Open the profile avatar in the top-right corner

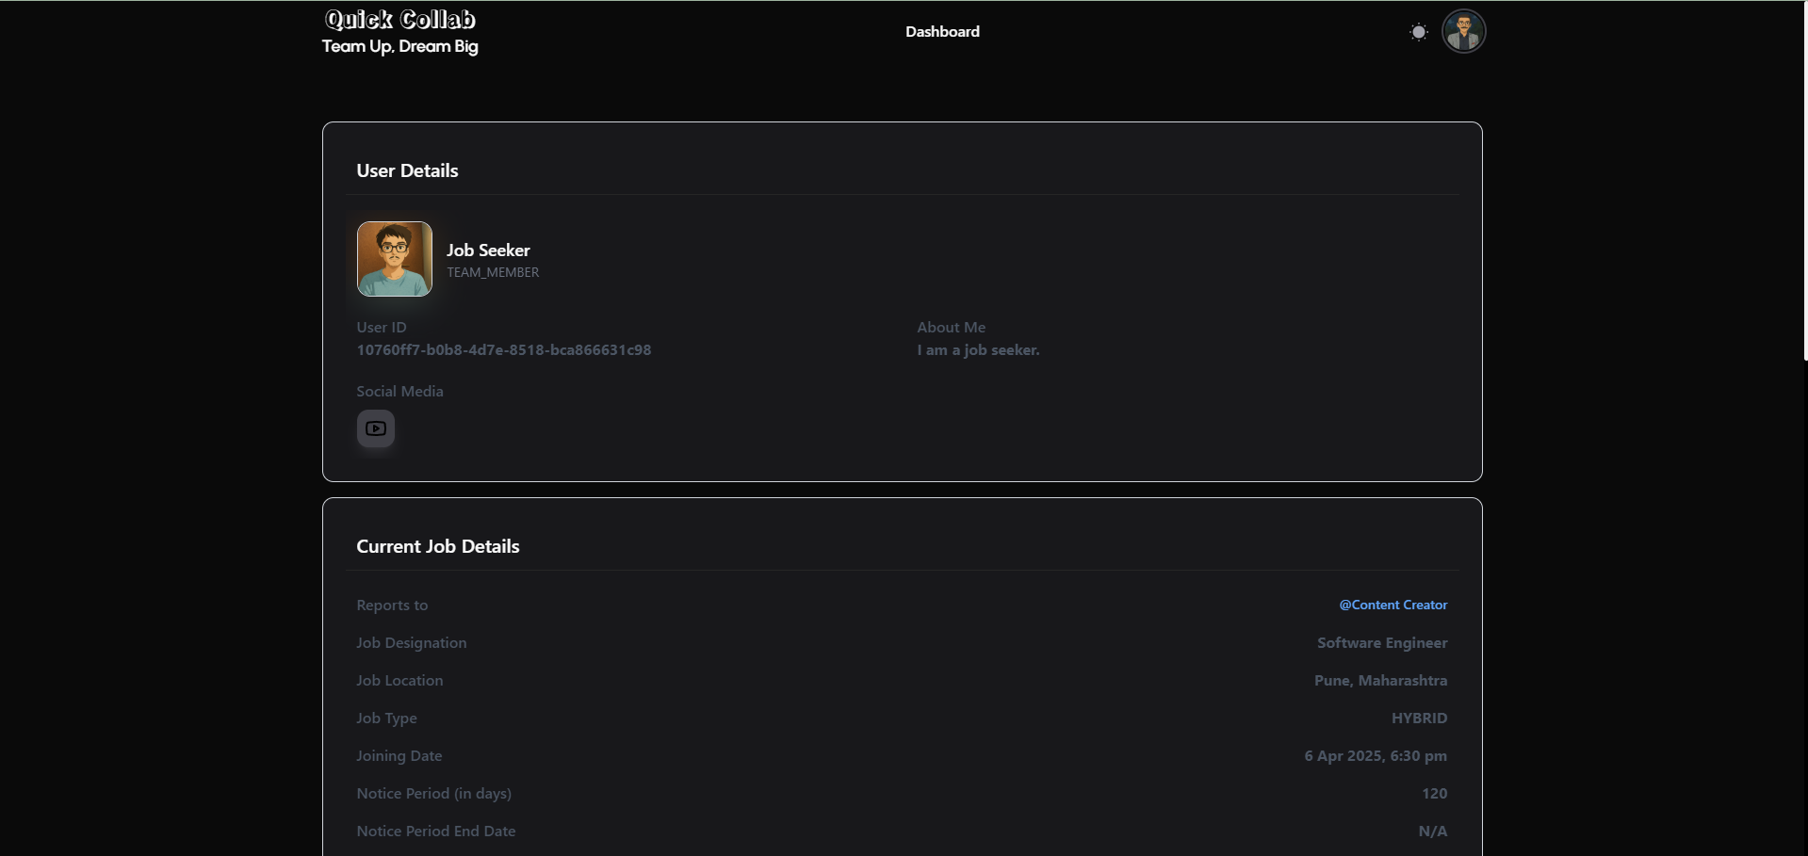(x=1464, y=31)
